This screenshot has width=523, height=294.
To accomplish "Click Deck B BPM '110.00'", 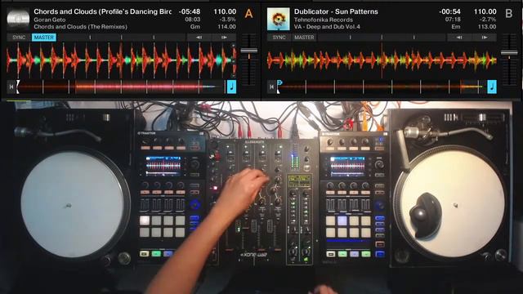I will [485, 11].
